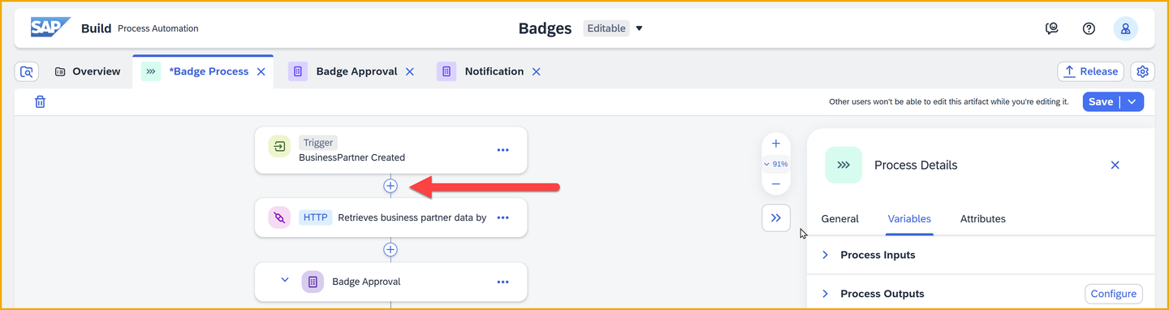Open the General tab in Process Details
Viewport: 1169px width, 310px height.
(x=840, y=219)
